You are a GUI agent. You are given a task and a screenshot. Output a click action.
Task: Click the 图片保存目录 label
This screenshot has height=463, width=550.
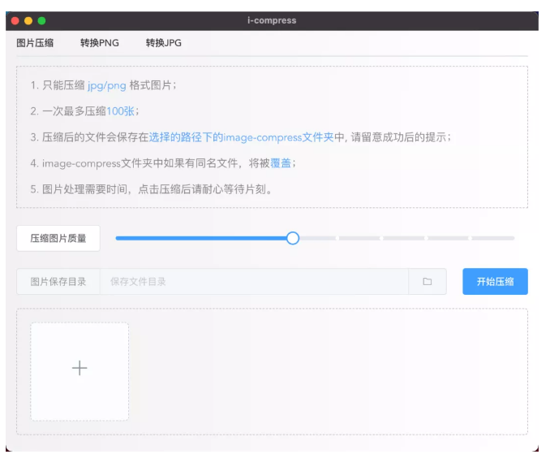[x=58, y=281]
